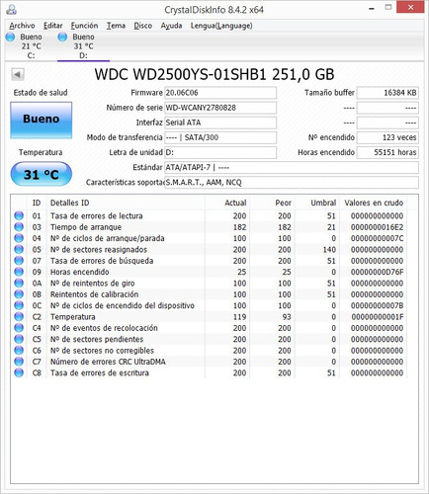The height and width of the screenshot is (494, 429).
Task: Click the Letra de unidad field D:
Action: pyautogui.click(x=220, y=152)
